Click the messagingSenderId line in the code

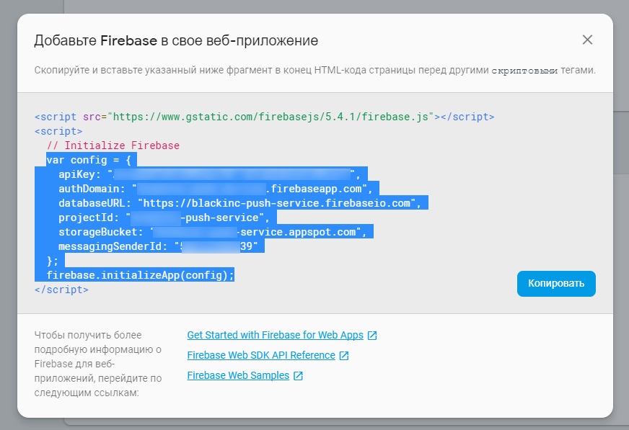click(158, 246)
